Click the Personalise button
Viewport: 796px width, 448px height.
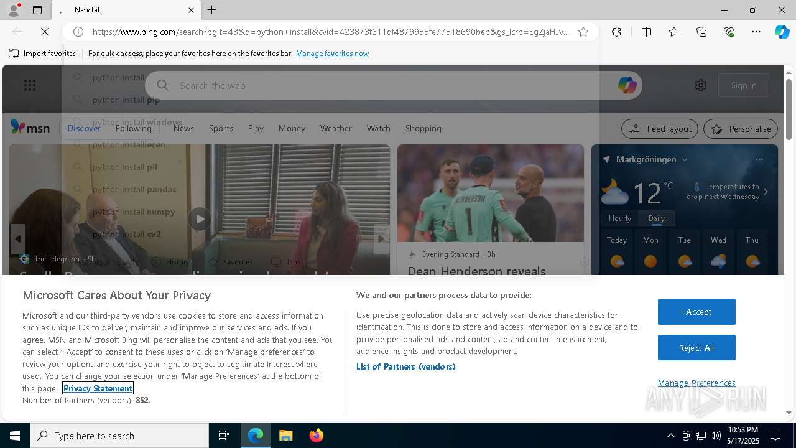741,129
